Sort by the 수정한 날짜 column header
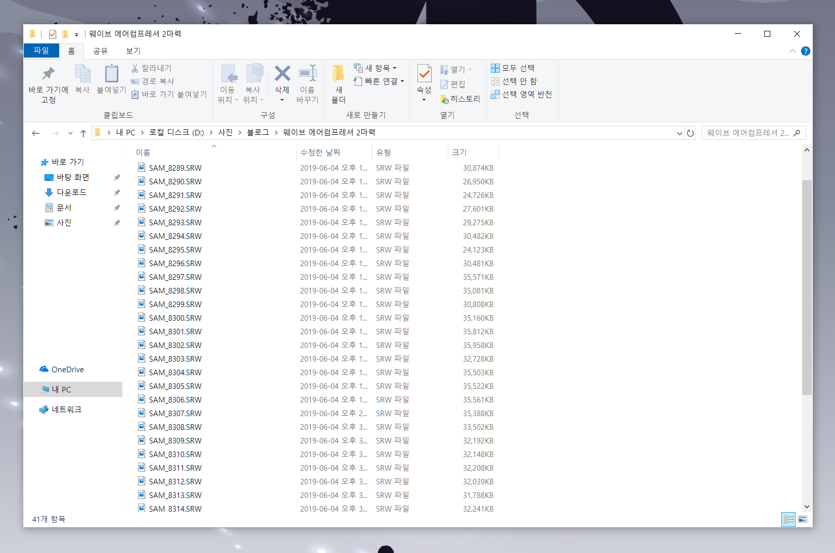 [334, 153]
